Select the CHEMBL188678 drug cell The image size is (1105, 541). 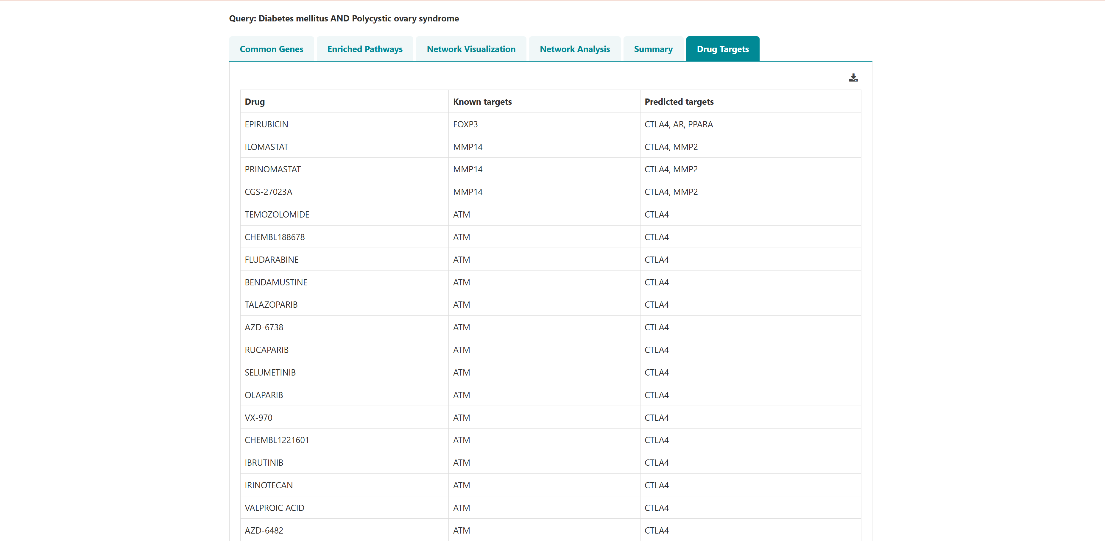[275, 237]
